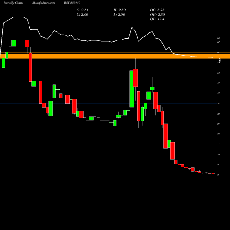Click the high value 'H: 2.89'
The image size is (230, 230).
coord(120,10)
